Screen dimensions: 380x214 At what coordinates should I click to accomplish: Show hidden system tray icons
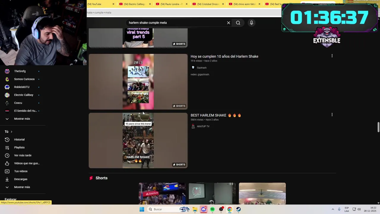[333, 209]
